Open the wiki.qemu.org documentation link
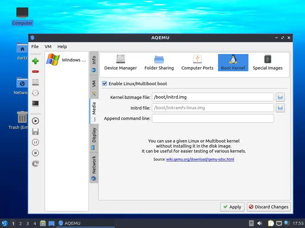The width and height of the screenshot is (305, 228). [x=200, y=159]
